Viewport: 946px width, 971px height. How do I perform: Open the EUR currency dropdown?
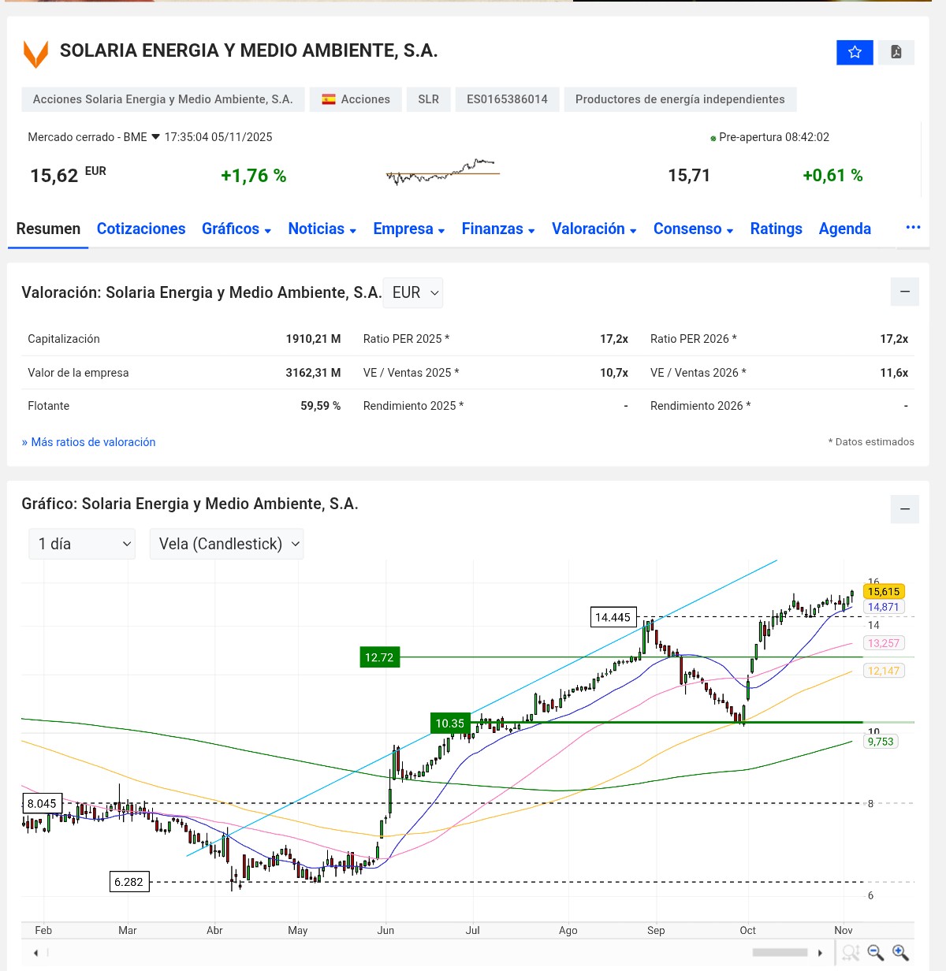pos(413,292)
